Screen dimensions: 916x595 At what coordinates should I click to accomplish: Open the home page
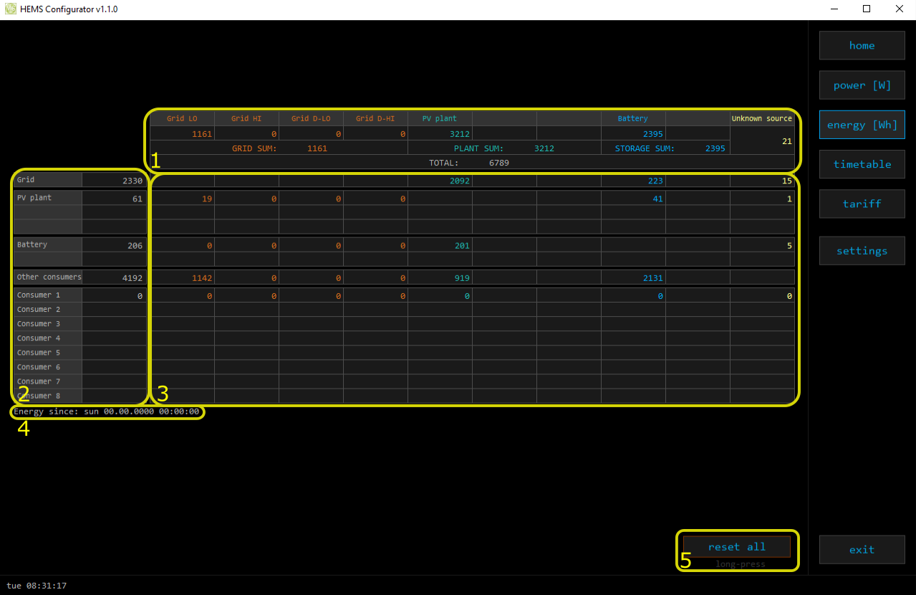tap(862, 46)
